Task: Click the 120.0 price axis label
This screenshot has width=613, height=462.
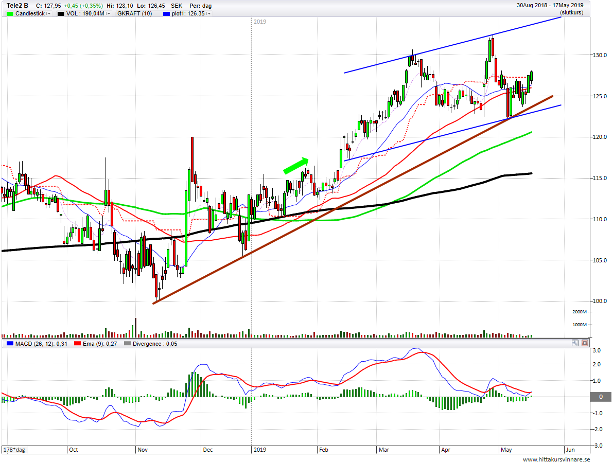Action: (600, 137)
